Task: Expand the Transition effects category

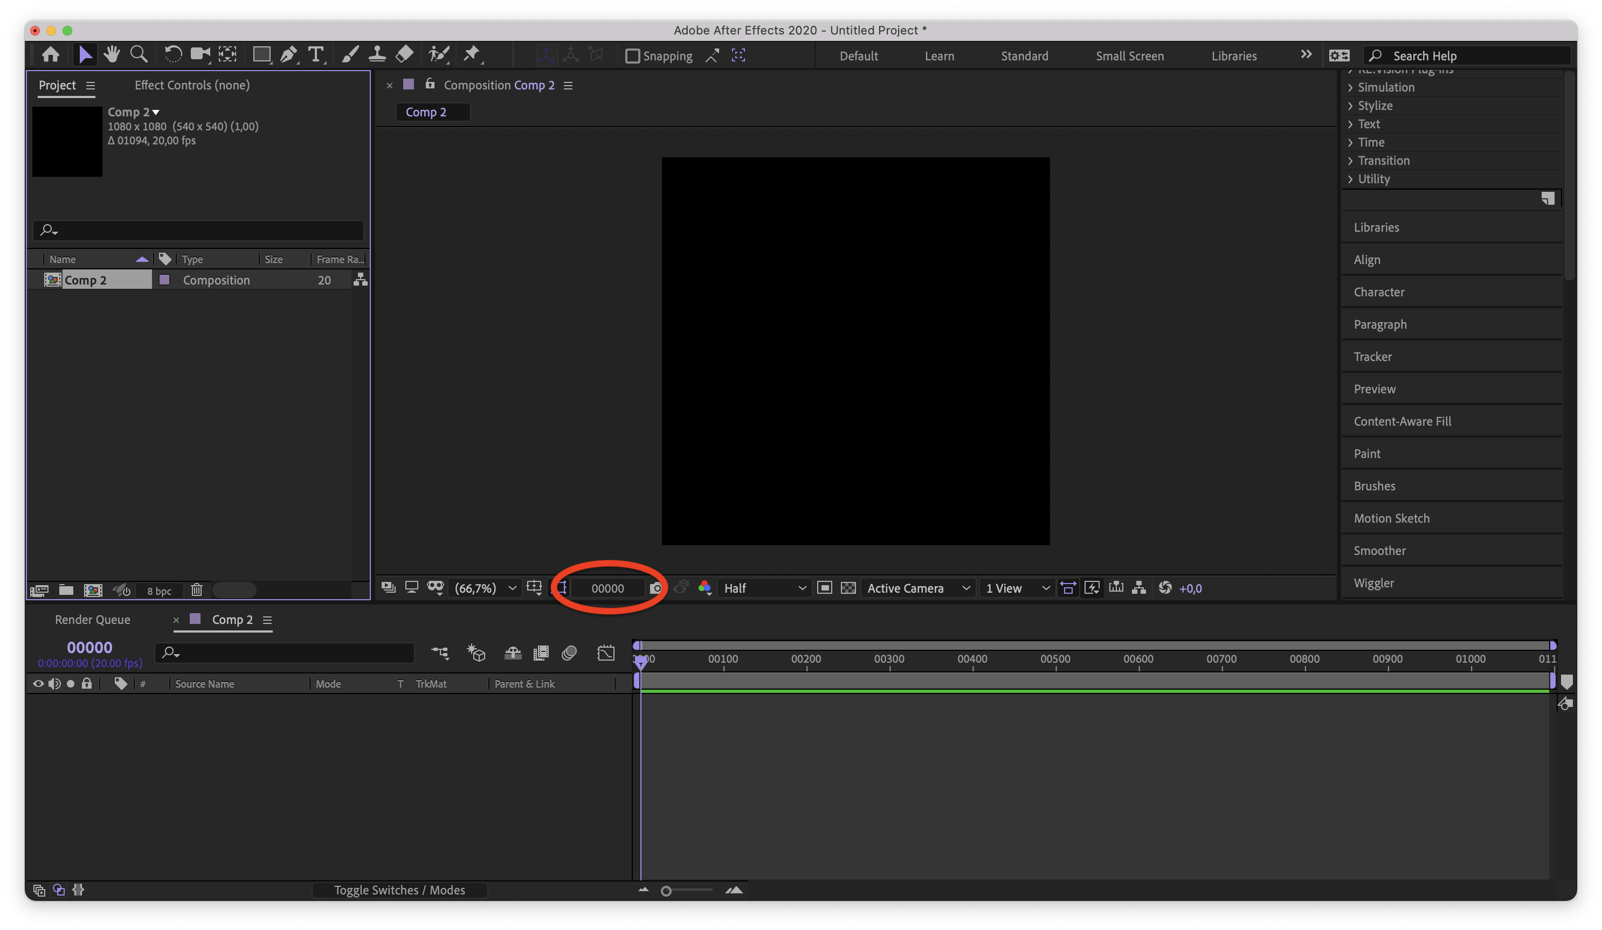Action: coord(1383,160)
